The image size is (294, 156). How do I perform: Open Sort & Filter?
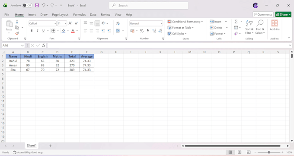pos(249,27)
